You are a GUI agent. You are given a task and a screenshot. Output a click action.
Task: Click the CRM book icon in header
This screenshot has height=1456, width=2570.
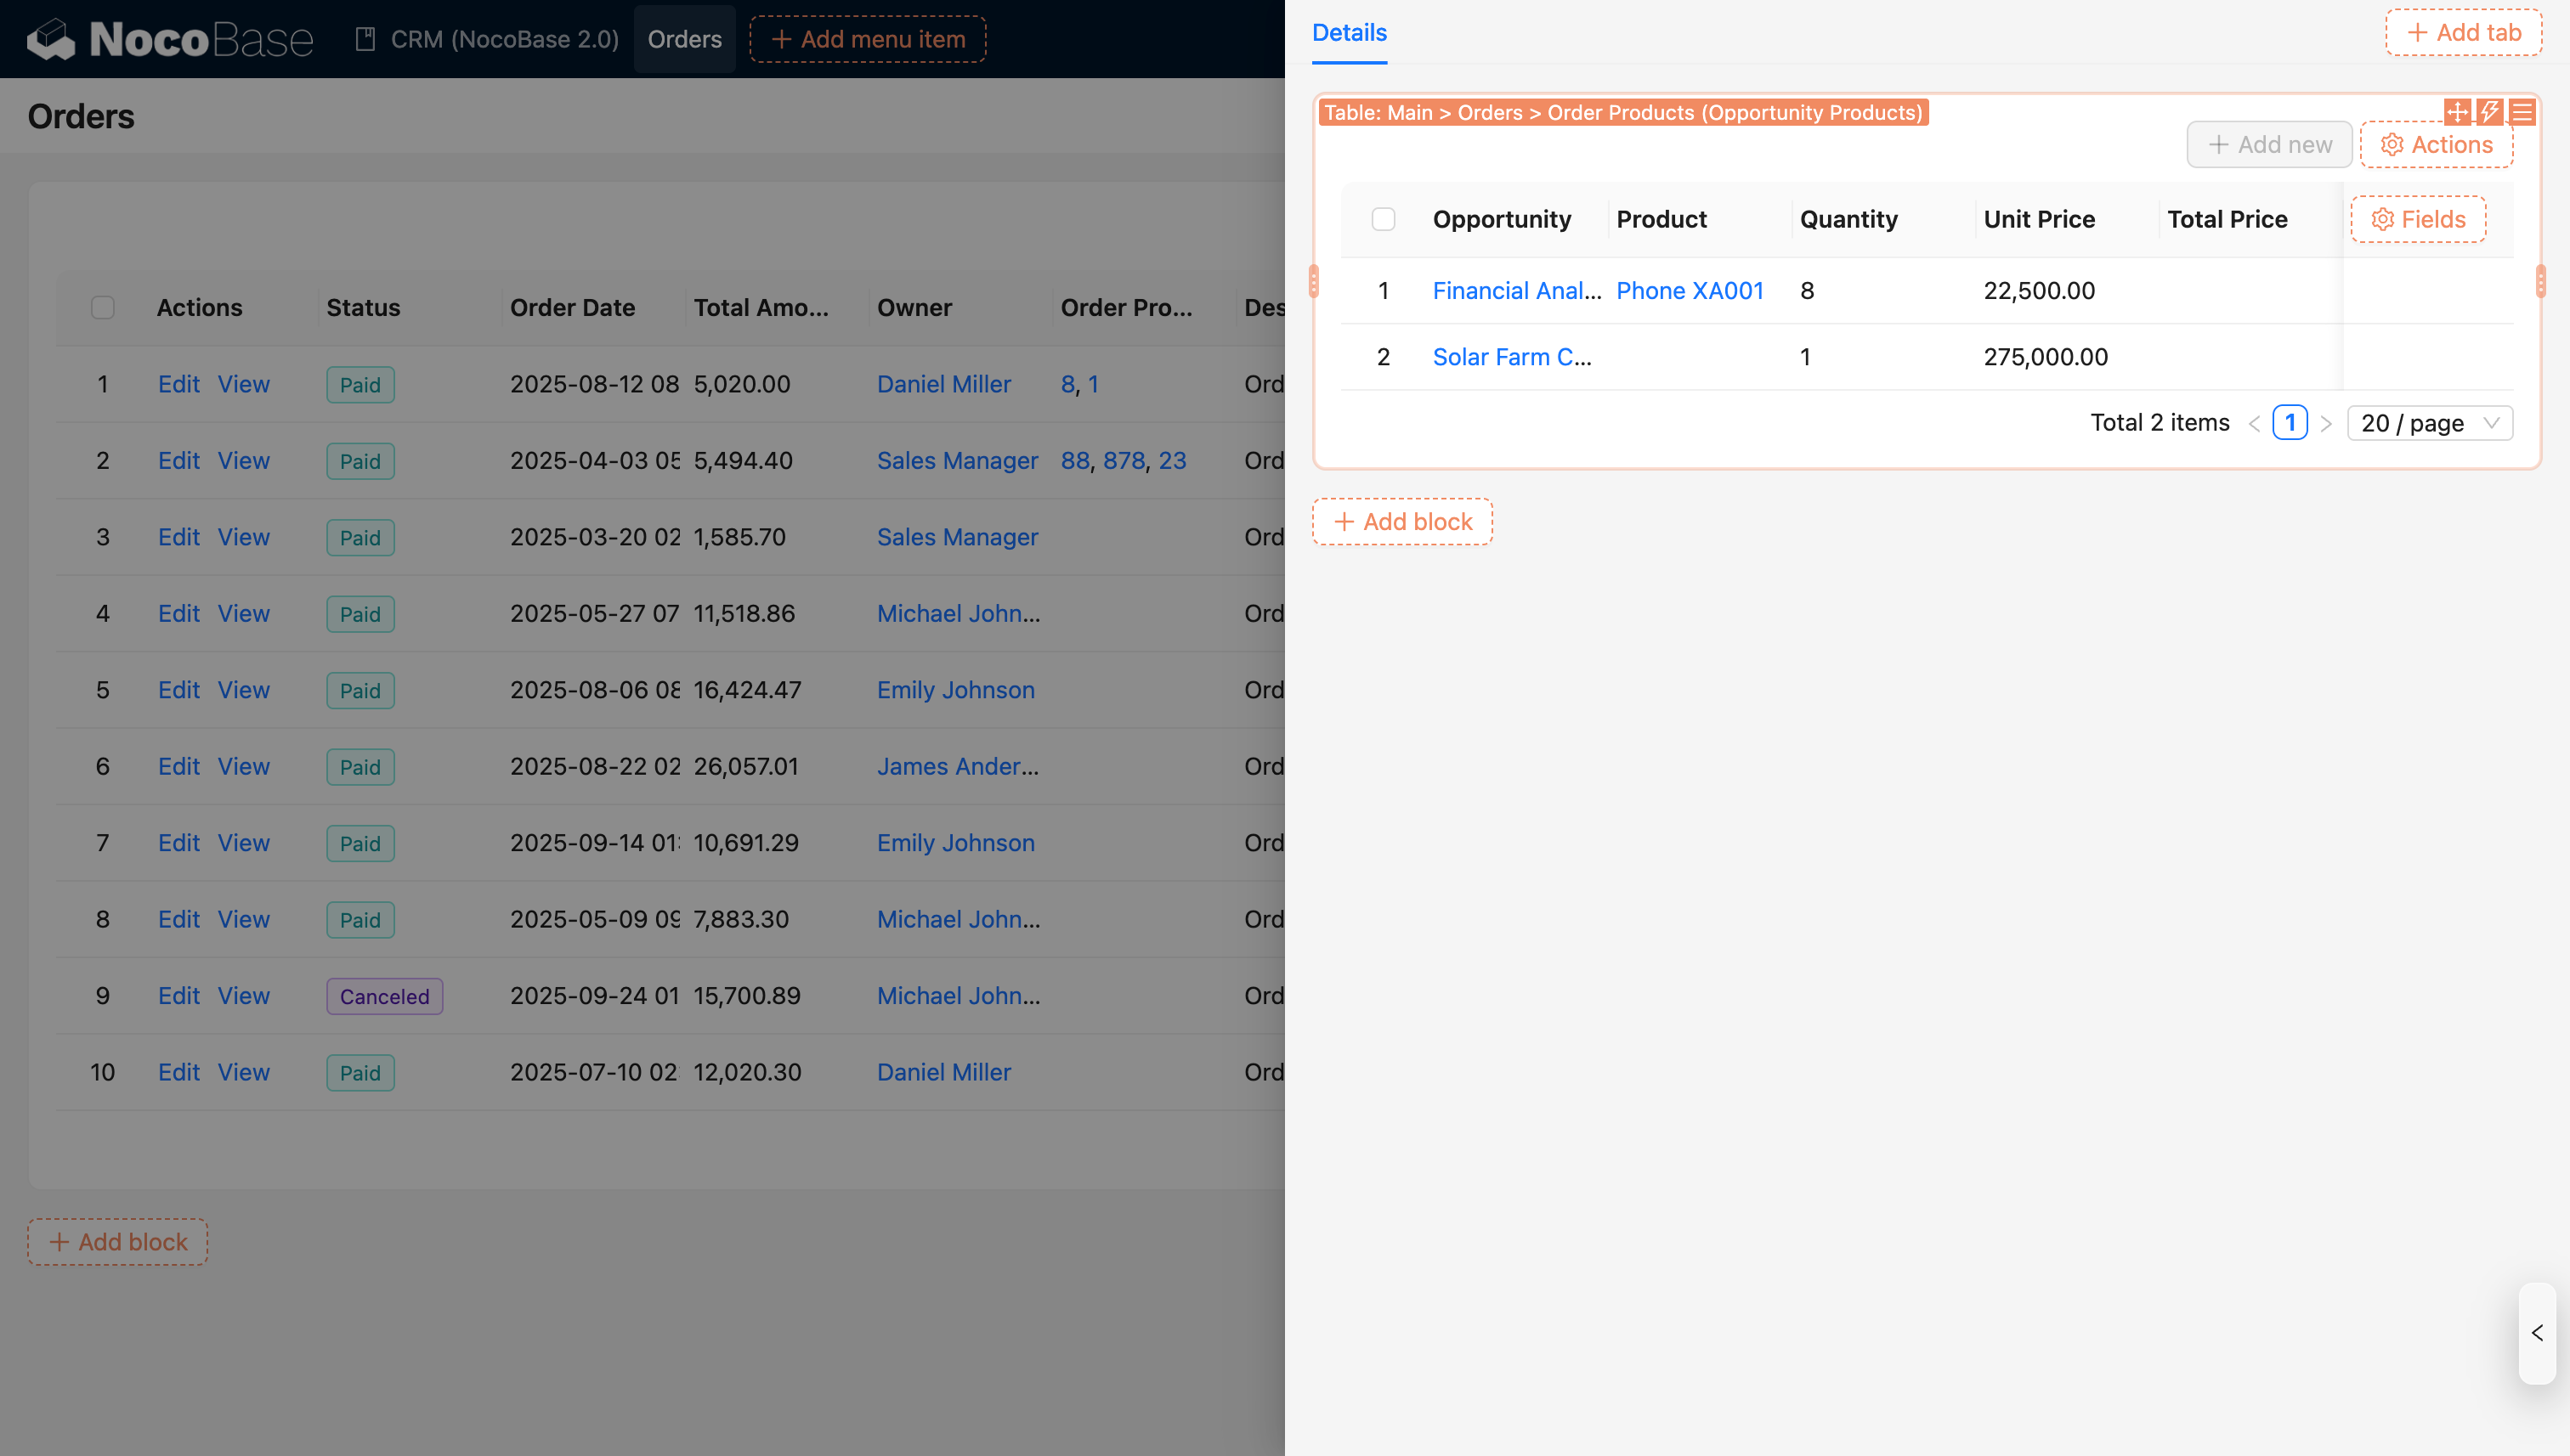click(365, 39)
